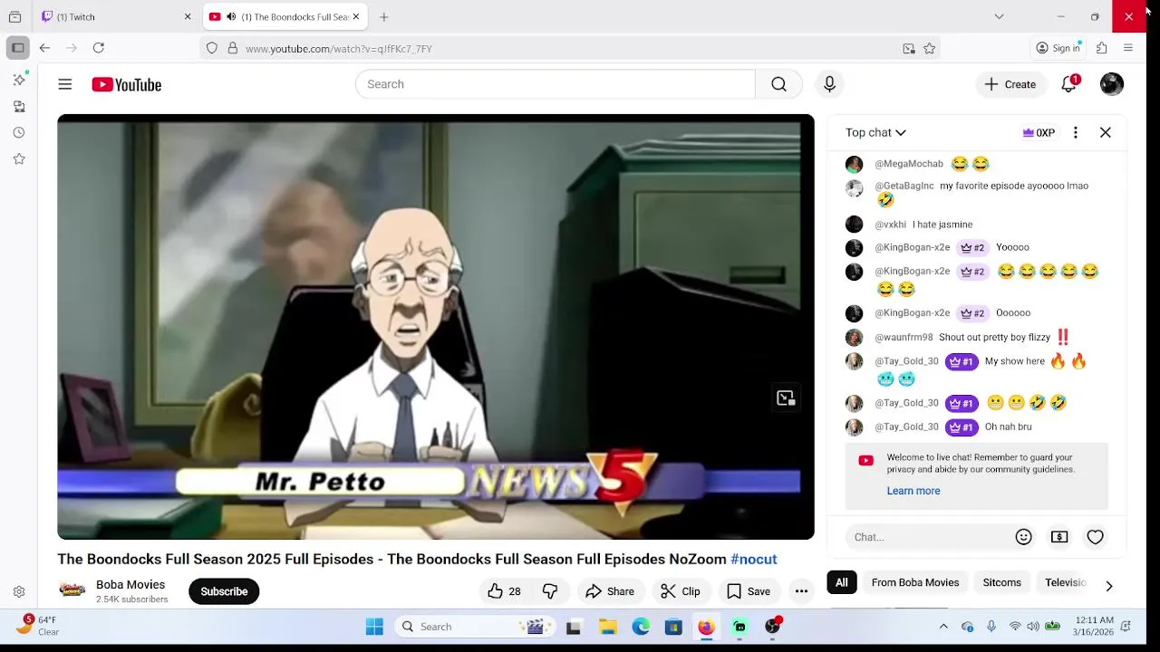Click the Firefox Sign in button
This screenshot has height=652, width=1160.
(x=1058, y=48)
